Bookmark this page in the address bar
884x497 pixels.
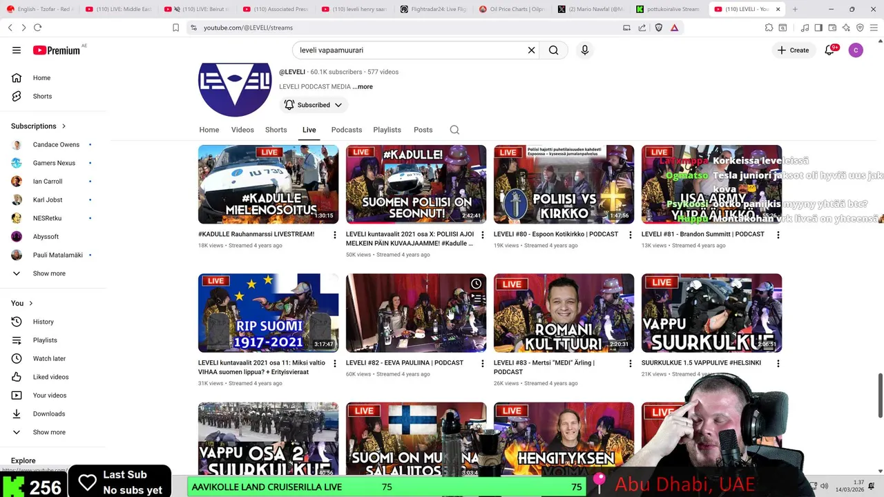point(176,28)
